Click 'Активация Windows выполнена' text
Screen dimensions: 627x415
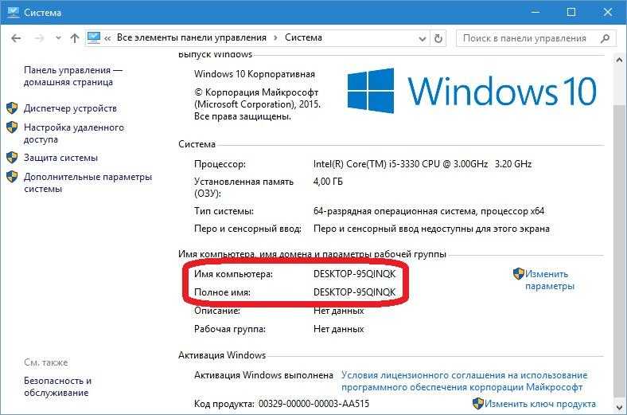263,375
